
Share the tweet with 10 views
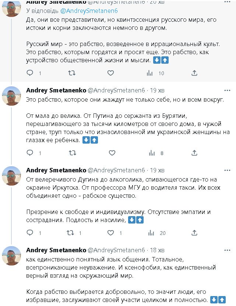195,73
